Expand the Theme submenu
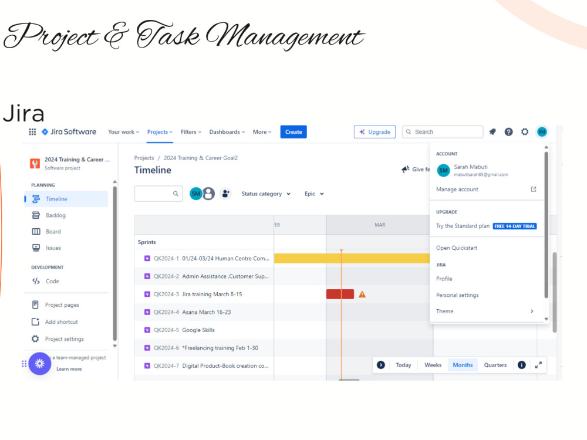The image size is (587, 440). point(485,312)
